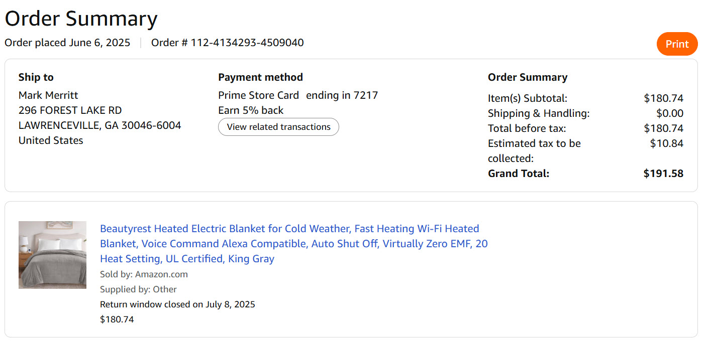Screen dimensions: 707x347
Task: Click the Supplied by: Other text
Action: pos(138,289)
